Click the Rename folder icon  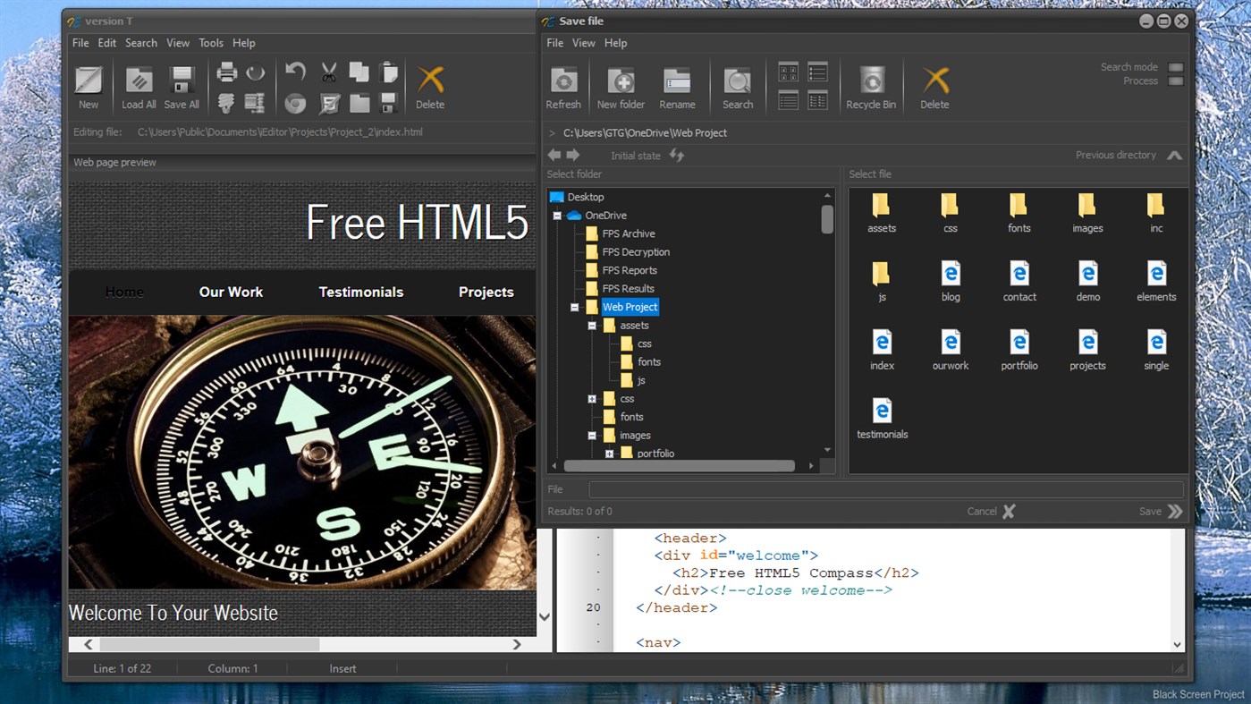677,81
